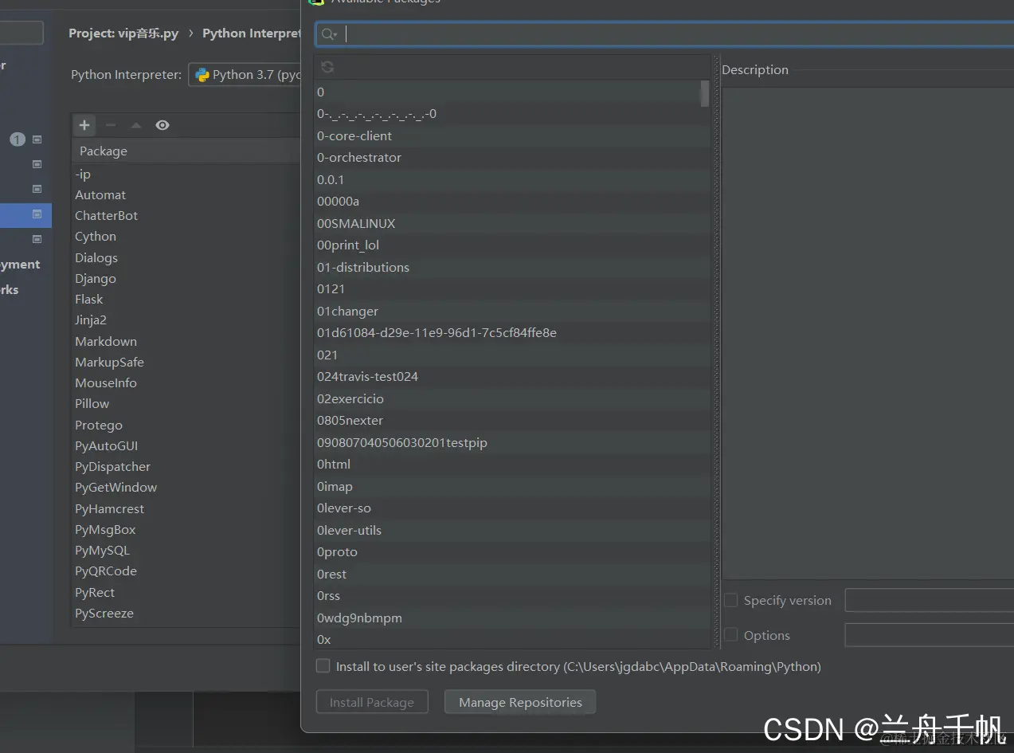Select the installed Dialogs package

point(186,258)
